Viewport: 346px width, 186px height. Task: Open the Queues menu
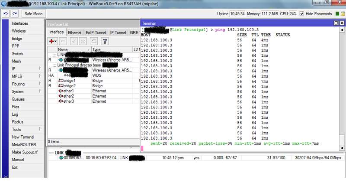pyautogui.click(x=18, y=99)
